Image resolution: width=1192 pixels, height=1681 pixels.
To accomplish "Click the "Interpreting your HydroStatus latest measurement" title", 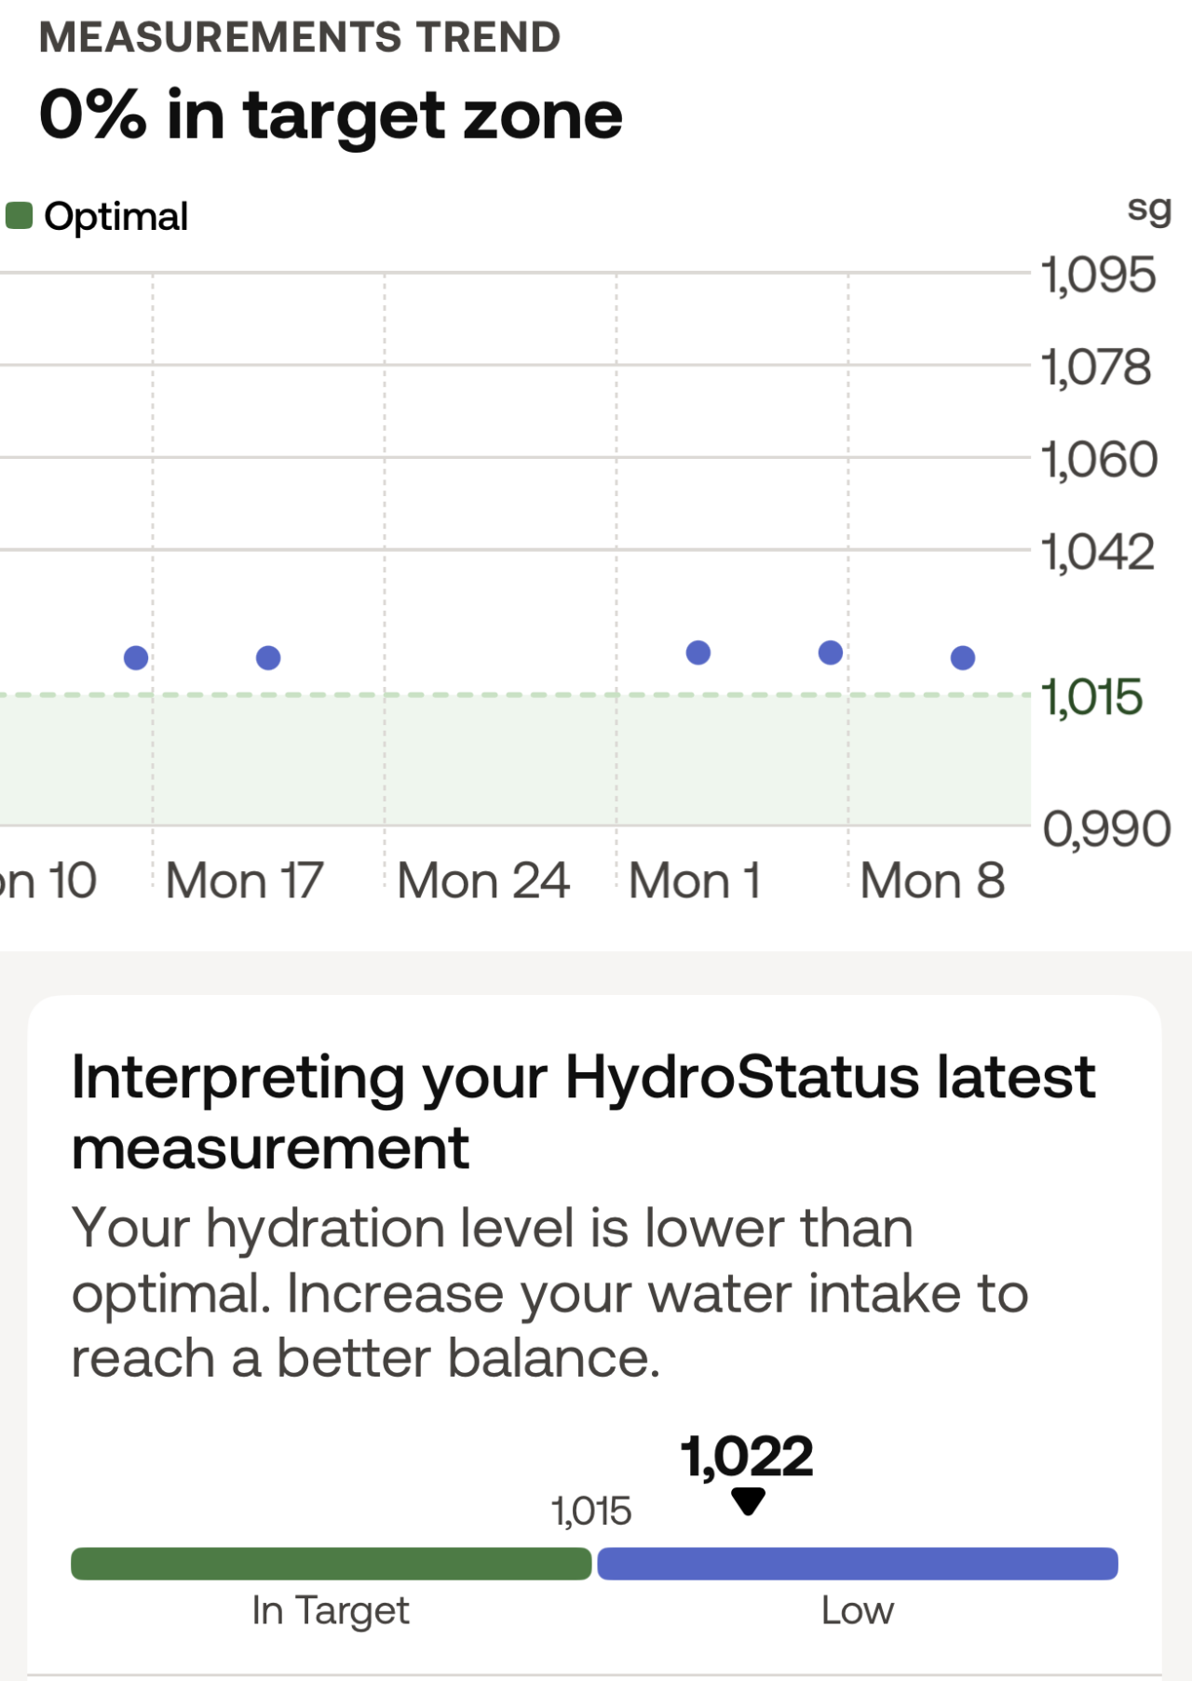I will [x=583, y=1112].
